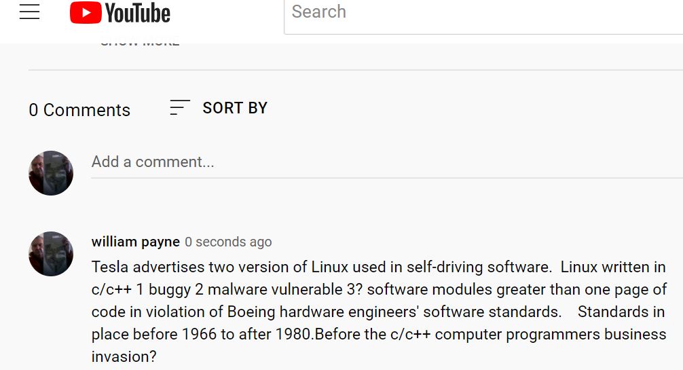Open william payne's avatar on the comment

(51, 254)
